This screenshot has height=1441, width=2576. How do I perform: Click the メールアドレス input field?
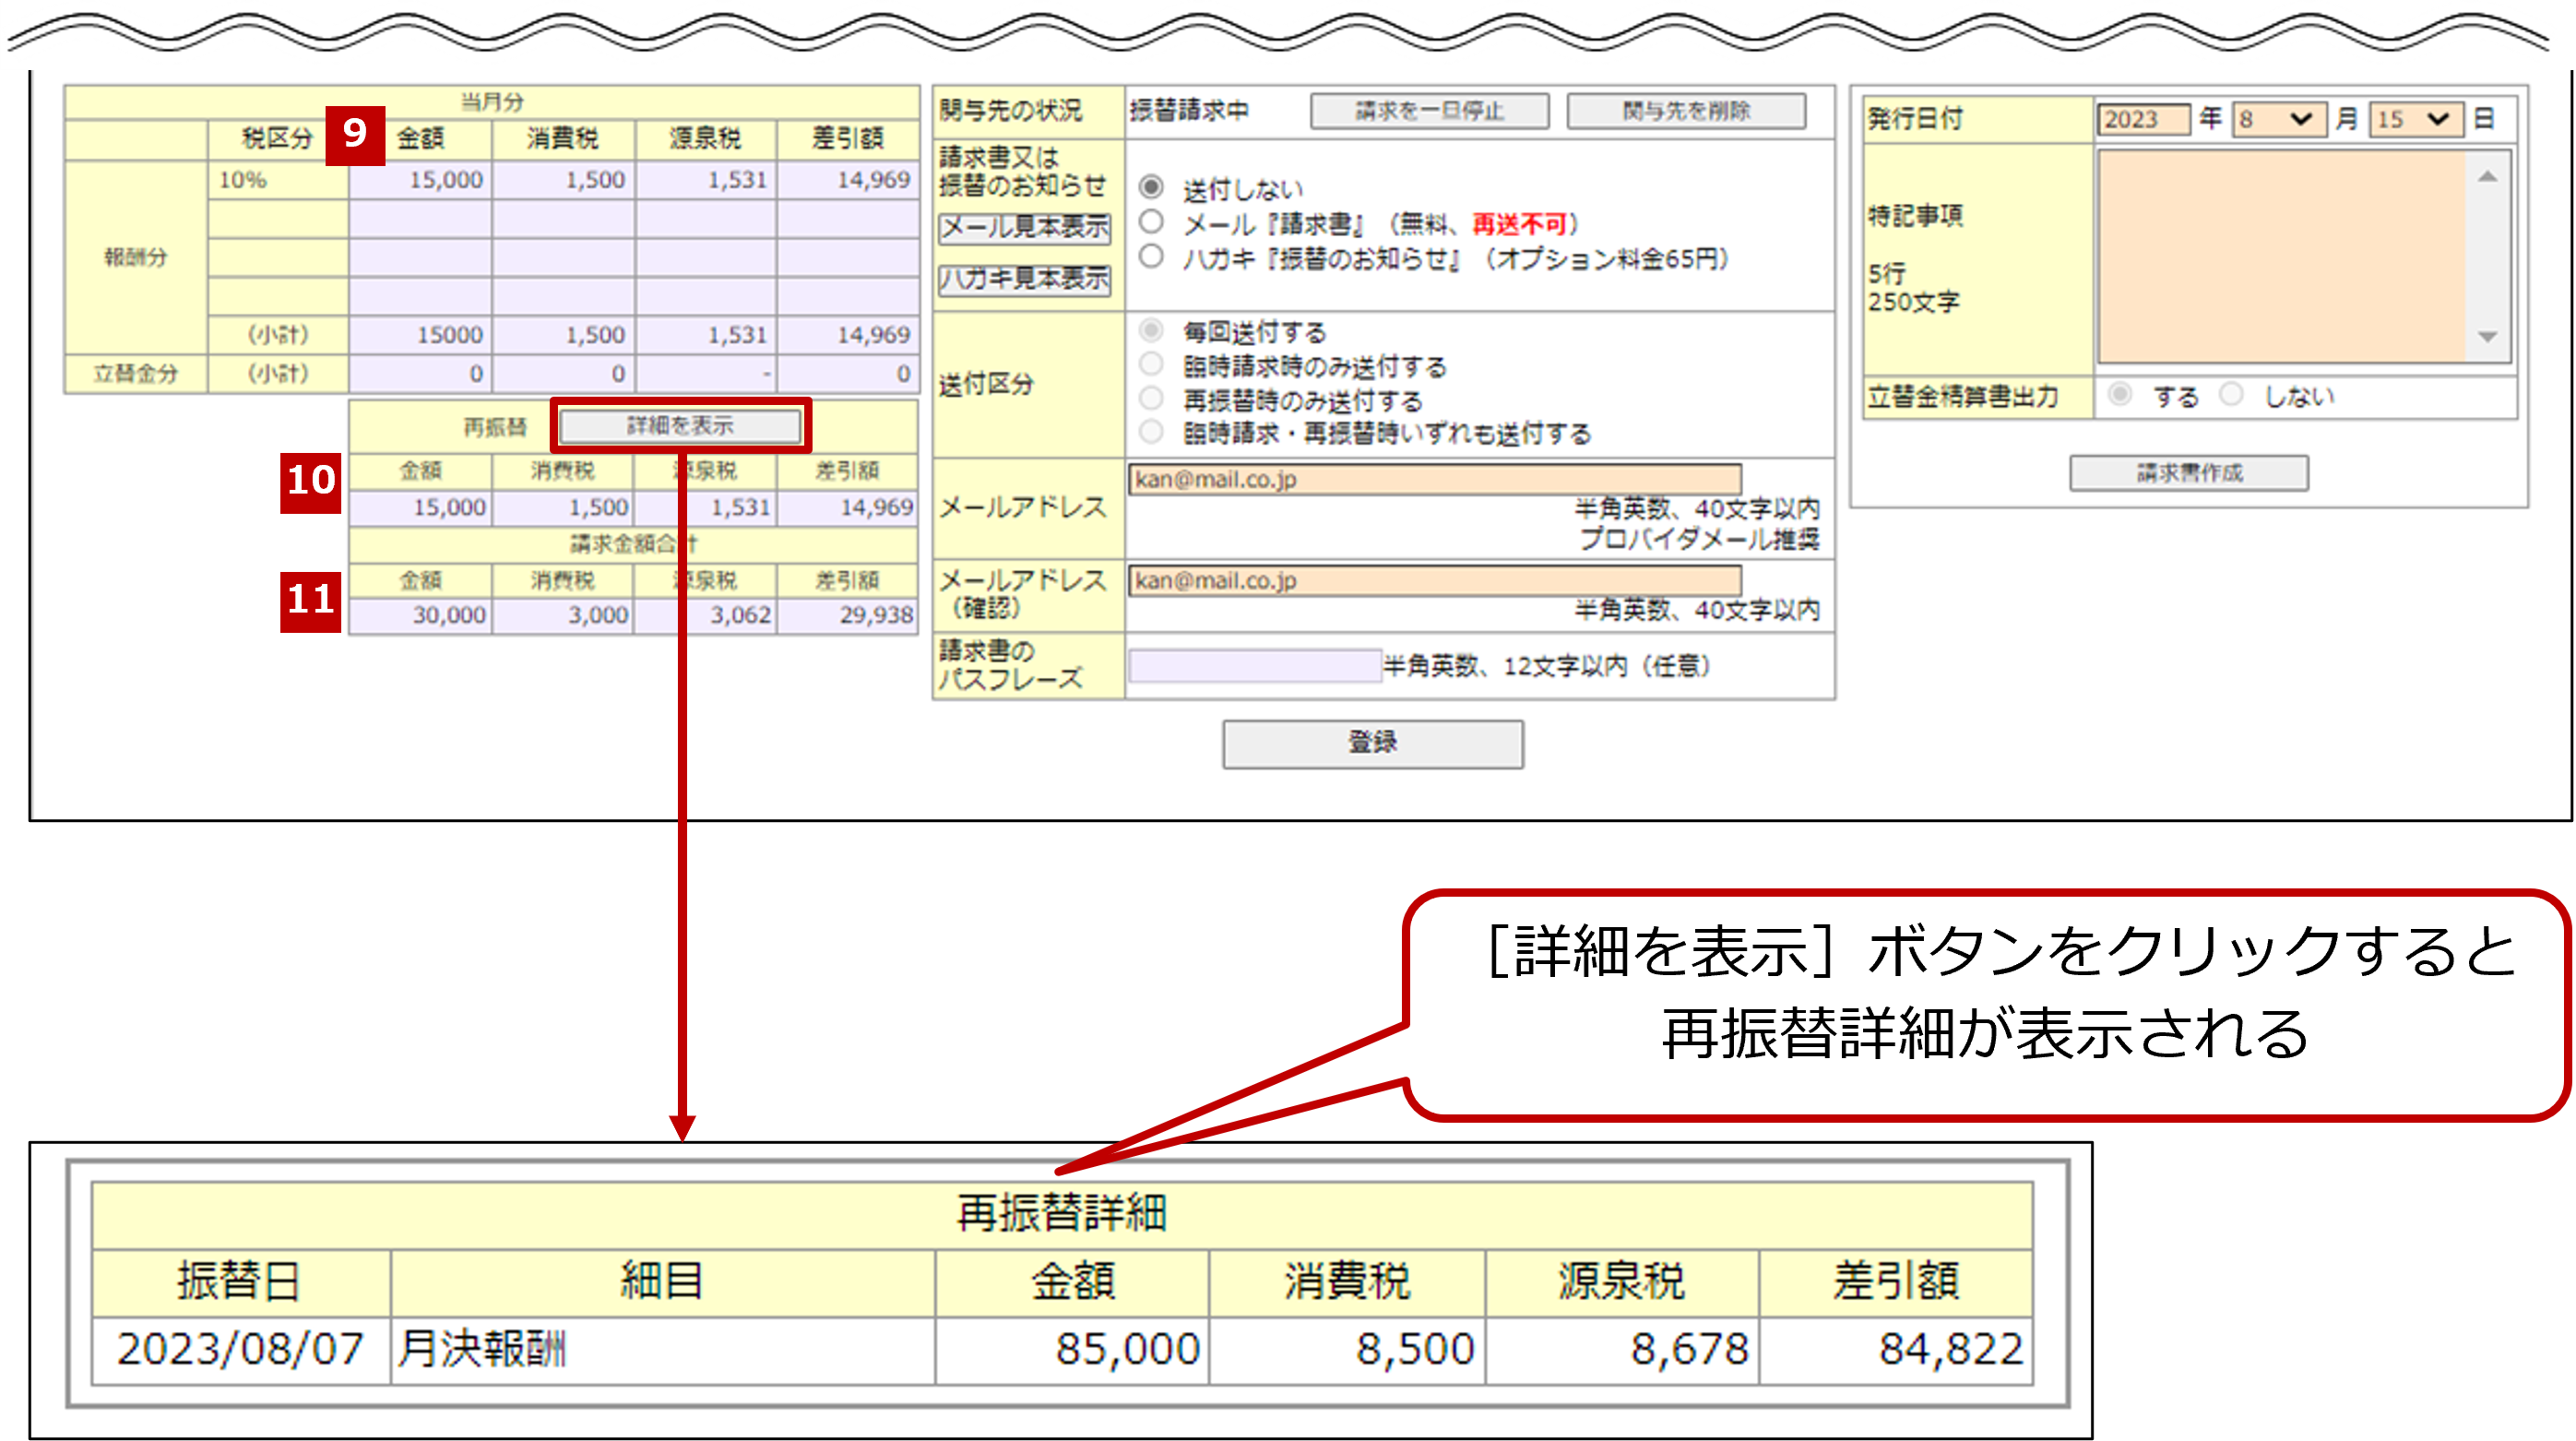(1433, 479)
